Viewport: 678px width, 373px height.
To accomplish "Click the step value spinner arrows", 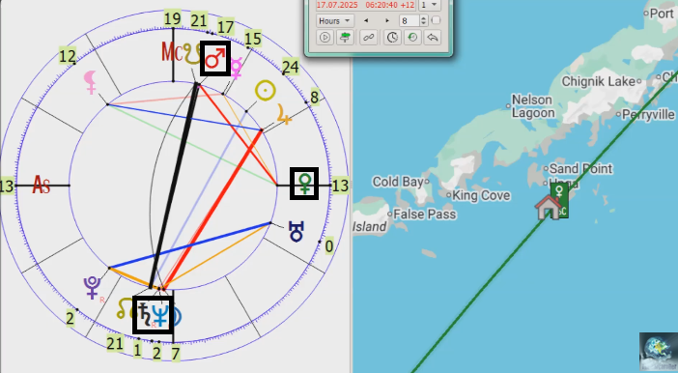I will pos(424,20).
